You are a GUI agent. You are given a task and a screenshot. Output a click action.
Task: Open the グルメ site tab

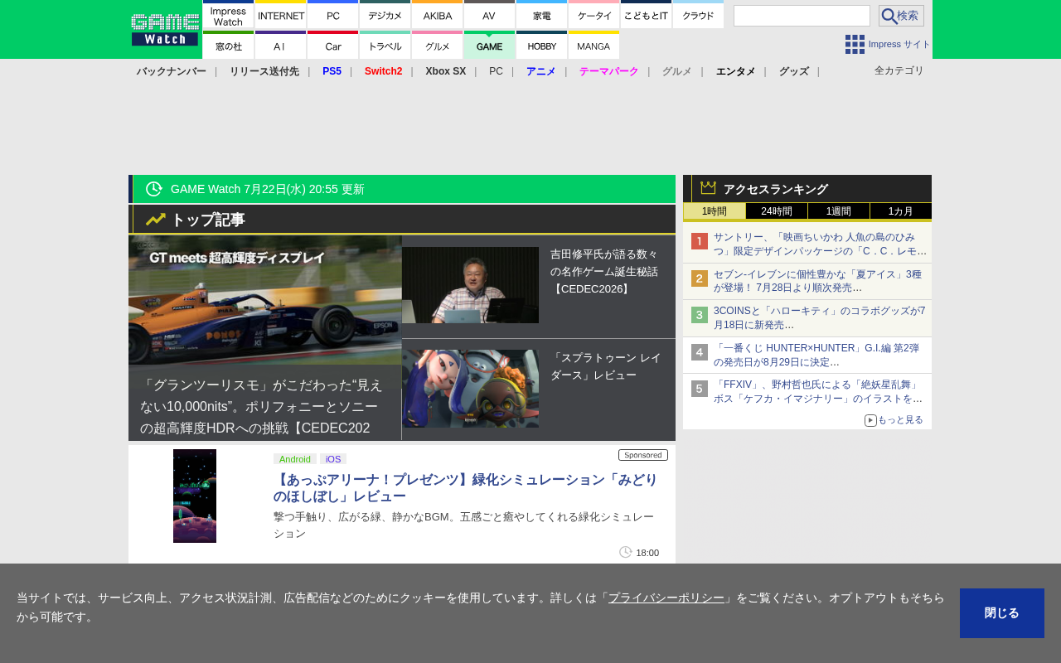pyautogui.click(x=437, y=45)
